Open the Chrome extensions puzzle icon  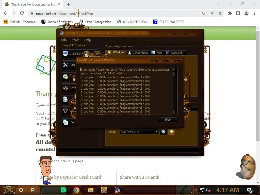pyautogui.click(x=230, y=13)
